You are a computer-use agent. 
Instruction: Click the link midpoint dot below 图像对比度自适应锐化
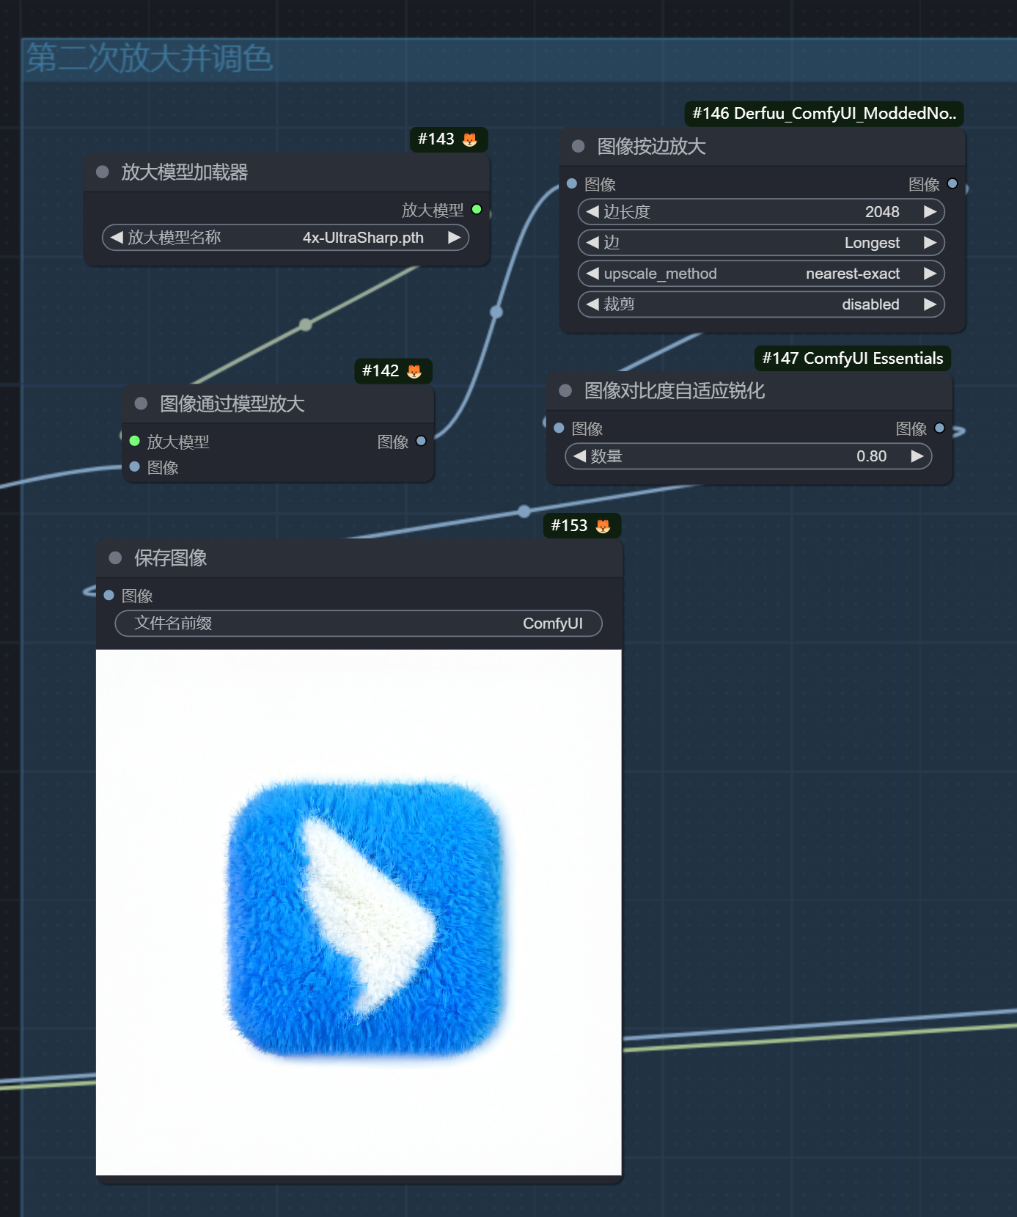(x=524, y=511)
